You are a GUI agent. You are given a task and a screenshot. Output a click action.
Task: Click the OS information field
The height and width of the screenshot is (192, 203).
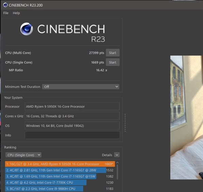tap(72, 126)
